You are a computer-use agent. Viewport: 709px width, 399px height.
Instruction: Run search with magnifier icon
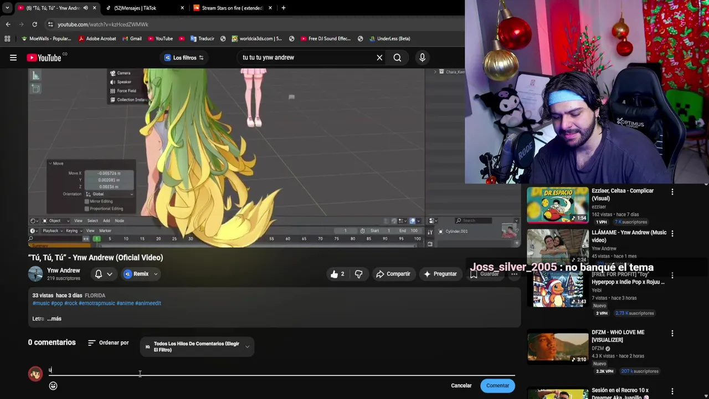[397, 58]
